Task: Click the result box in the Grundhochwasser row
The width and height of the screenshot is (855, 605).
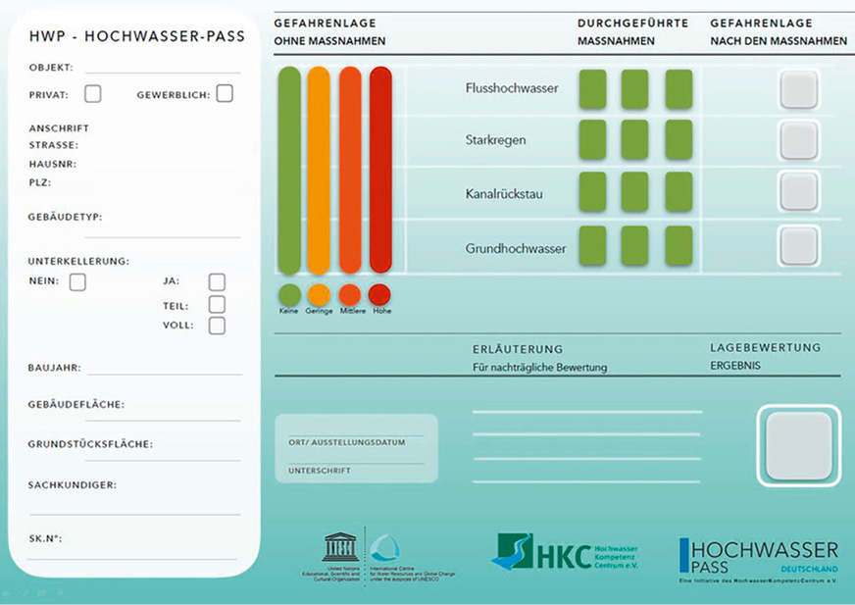Action: tap(799, 245)
